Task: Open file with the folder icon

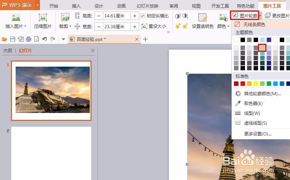Action: (4, 39)
